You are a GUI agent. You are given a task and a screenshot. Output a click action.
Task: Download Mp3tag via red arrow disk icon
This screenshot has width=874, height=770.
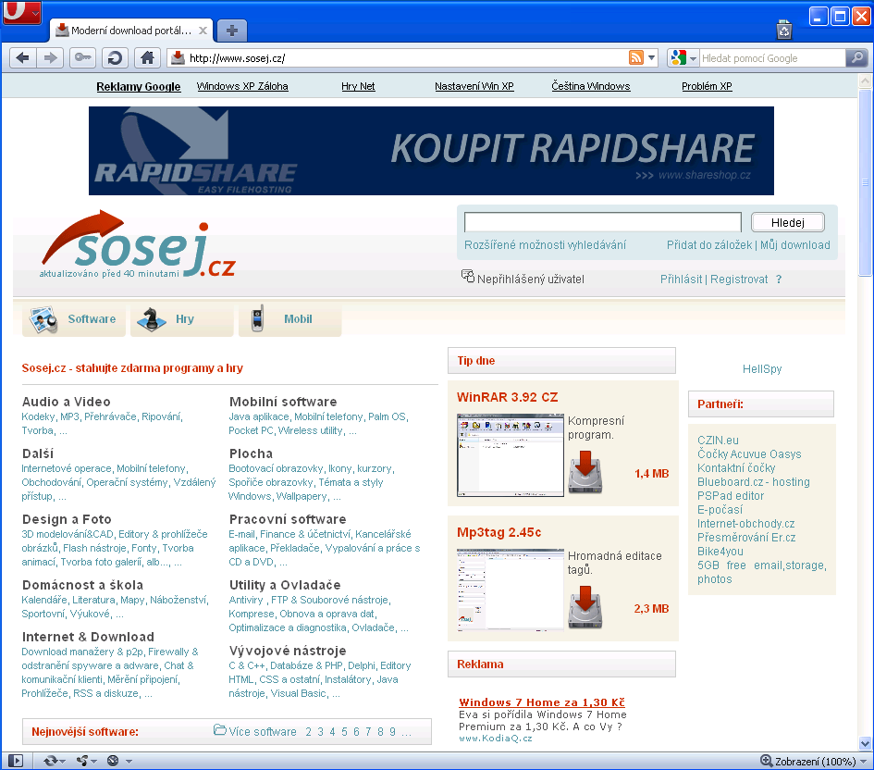tap(585, 607)
